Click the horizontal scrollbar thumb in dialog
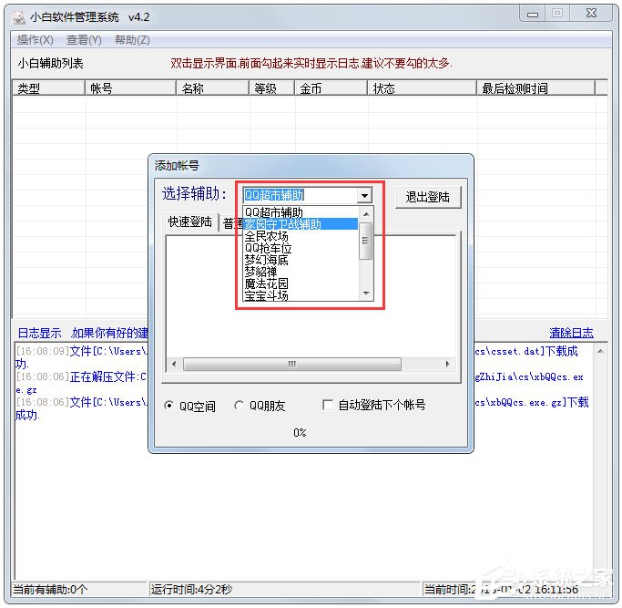This screenshot has width=622, height=608. click(292, 364)
